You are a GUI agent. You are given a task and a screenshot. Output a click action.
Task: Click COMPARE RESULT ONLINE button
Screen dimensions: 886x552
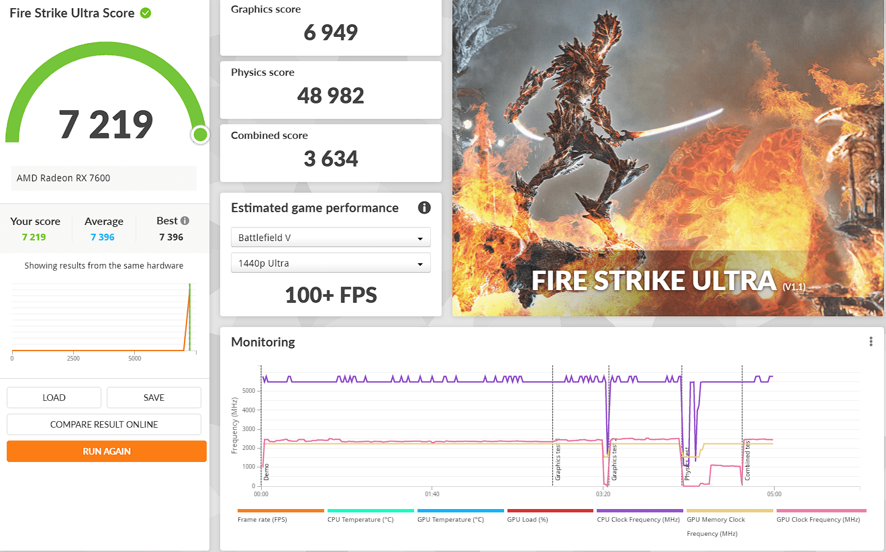[x=104, y=424]
